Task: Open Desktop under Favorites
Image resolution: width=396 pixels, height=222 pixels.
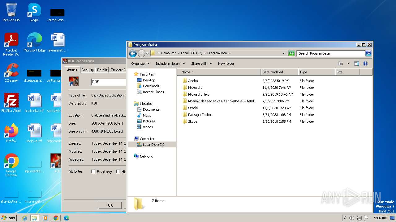Action: tap(146, 80)
